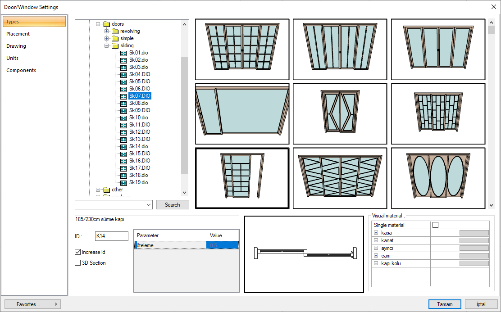
Task: Click the doors folder icon
Action: pos(106,24)
